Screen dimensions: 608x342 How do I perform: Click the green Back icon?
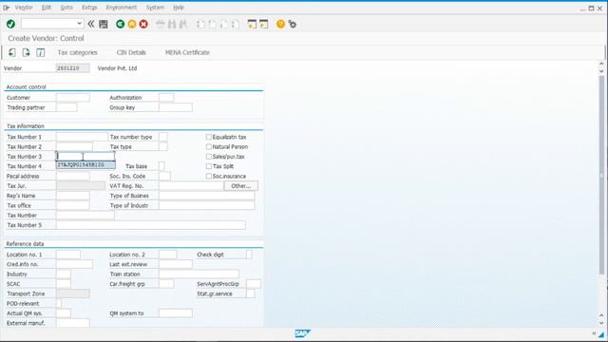[121, 24]
